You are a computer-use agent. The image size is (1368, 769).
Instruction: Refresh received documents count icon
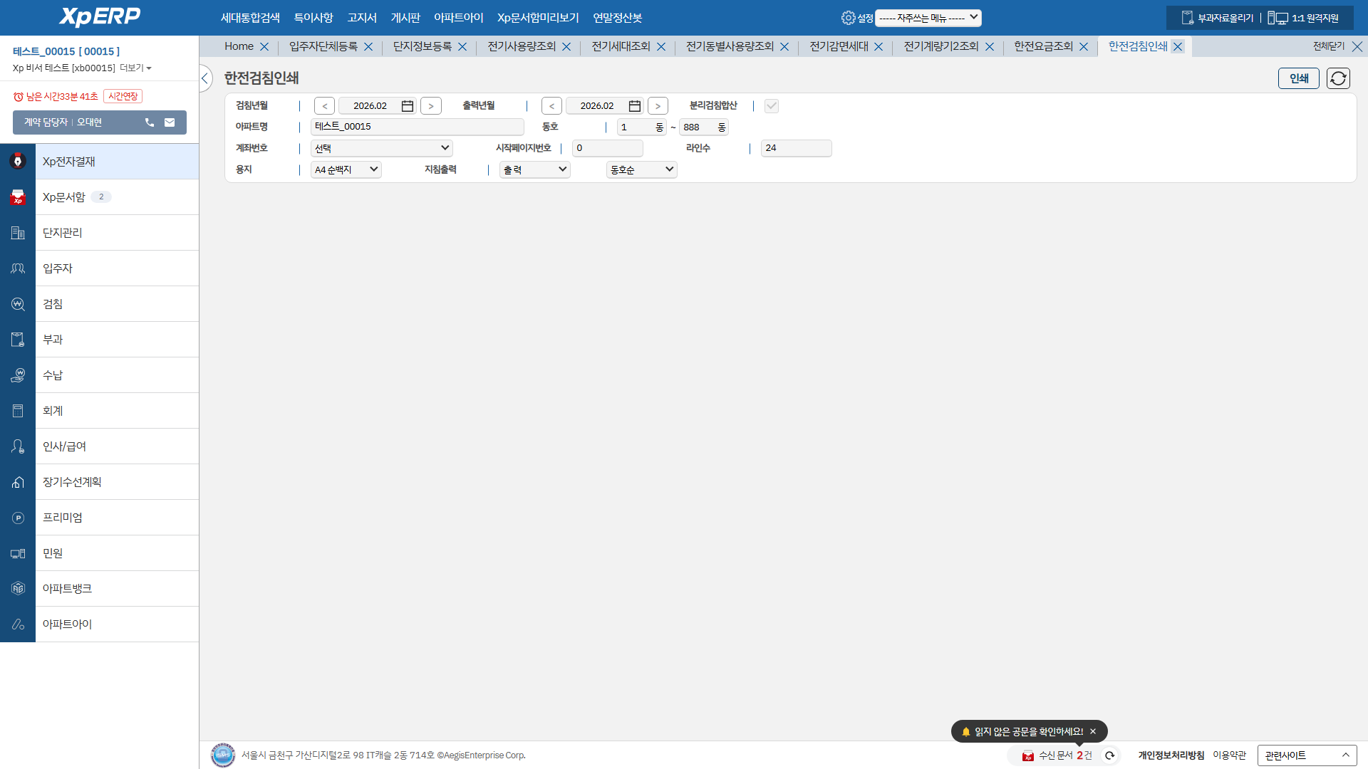[1109, 755]
